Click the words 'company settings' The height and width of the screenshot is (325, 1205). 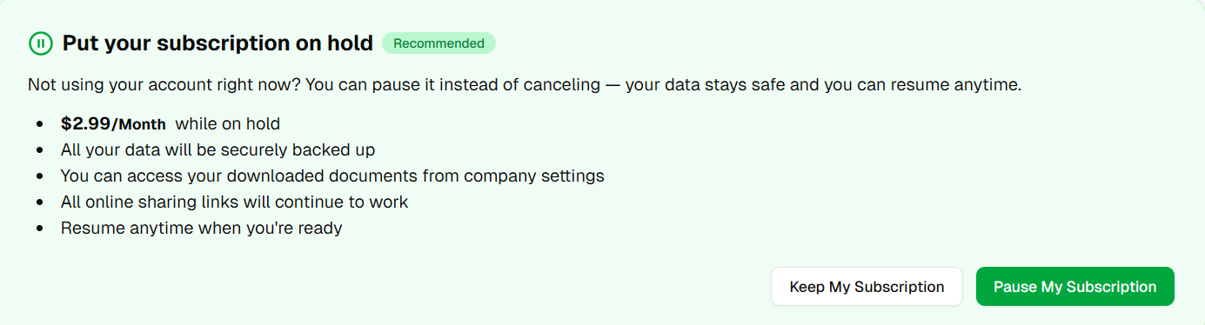click(534, 176)
